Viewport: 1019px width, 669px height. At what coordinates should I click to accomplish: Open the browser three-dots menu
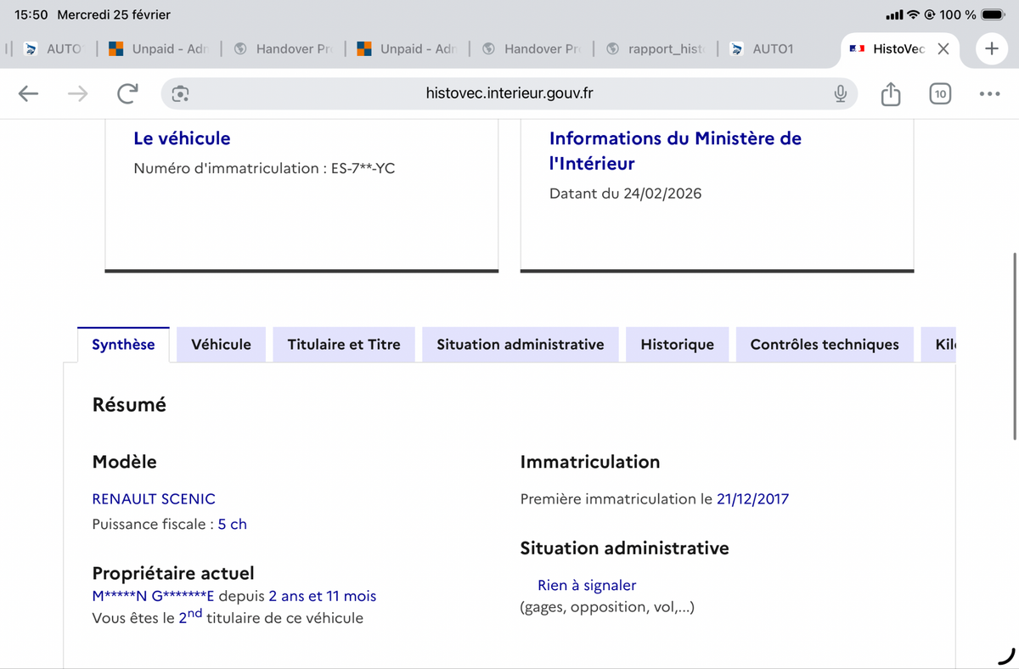click(988, 93)
